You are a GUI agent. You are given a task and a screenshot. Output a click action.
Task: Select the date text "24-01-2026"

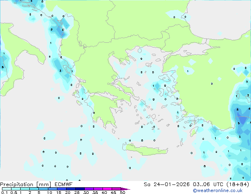point(171,184)
